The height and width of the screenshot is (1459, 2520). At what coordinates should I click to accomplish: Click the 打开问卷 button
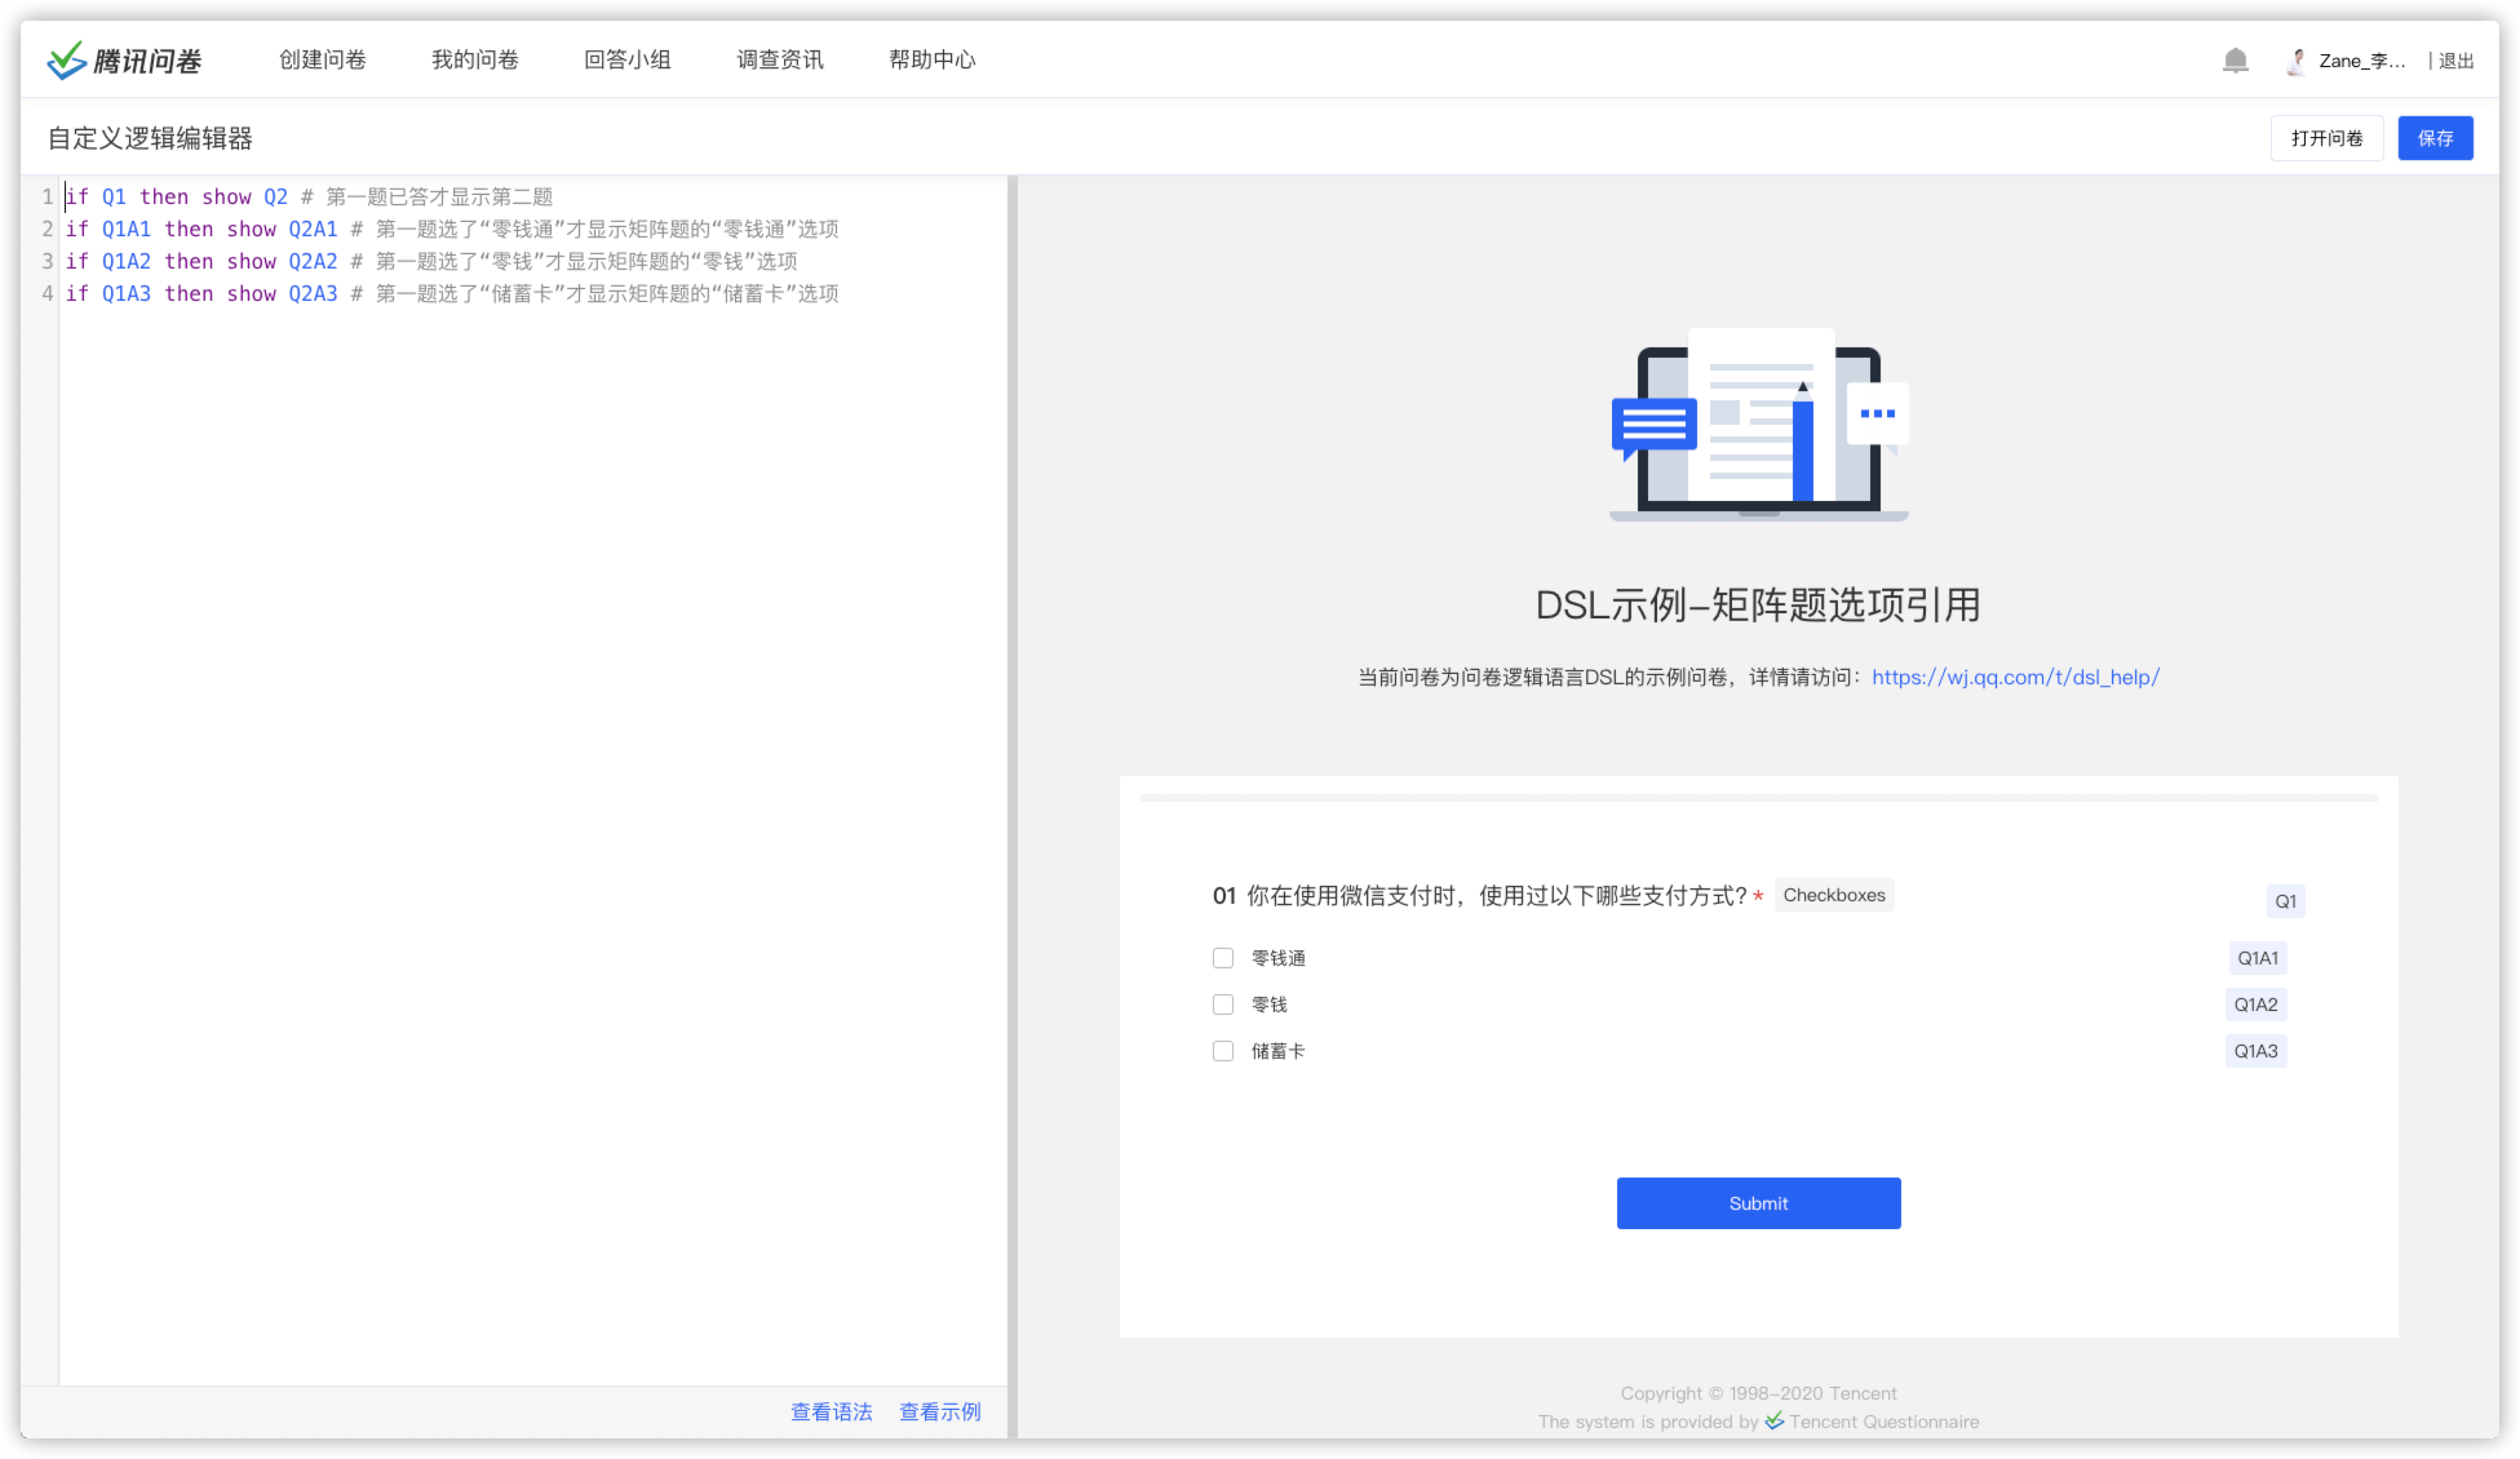click(2326, 138)
